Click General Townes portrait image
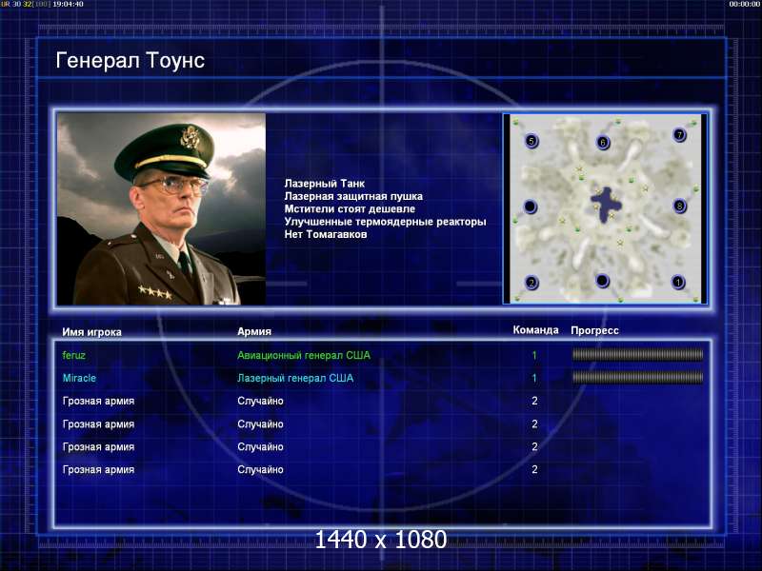 [161, 208]
